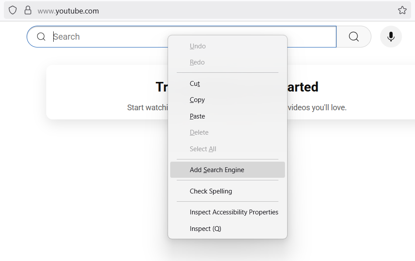The height and width of the screenshot is (261, 415).
Task: Choose Select All in the context menu
Action: pyautogui.click(x=202, y=149)
